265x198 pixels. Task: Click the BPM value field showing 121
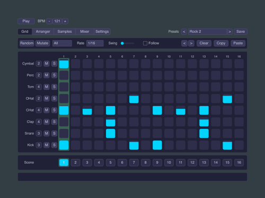click(57, 21)
